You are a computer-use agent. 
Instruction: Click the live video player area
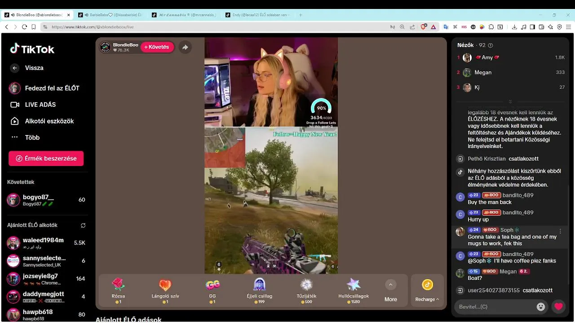pyautogui.click(x=271, y=155)
